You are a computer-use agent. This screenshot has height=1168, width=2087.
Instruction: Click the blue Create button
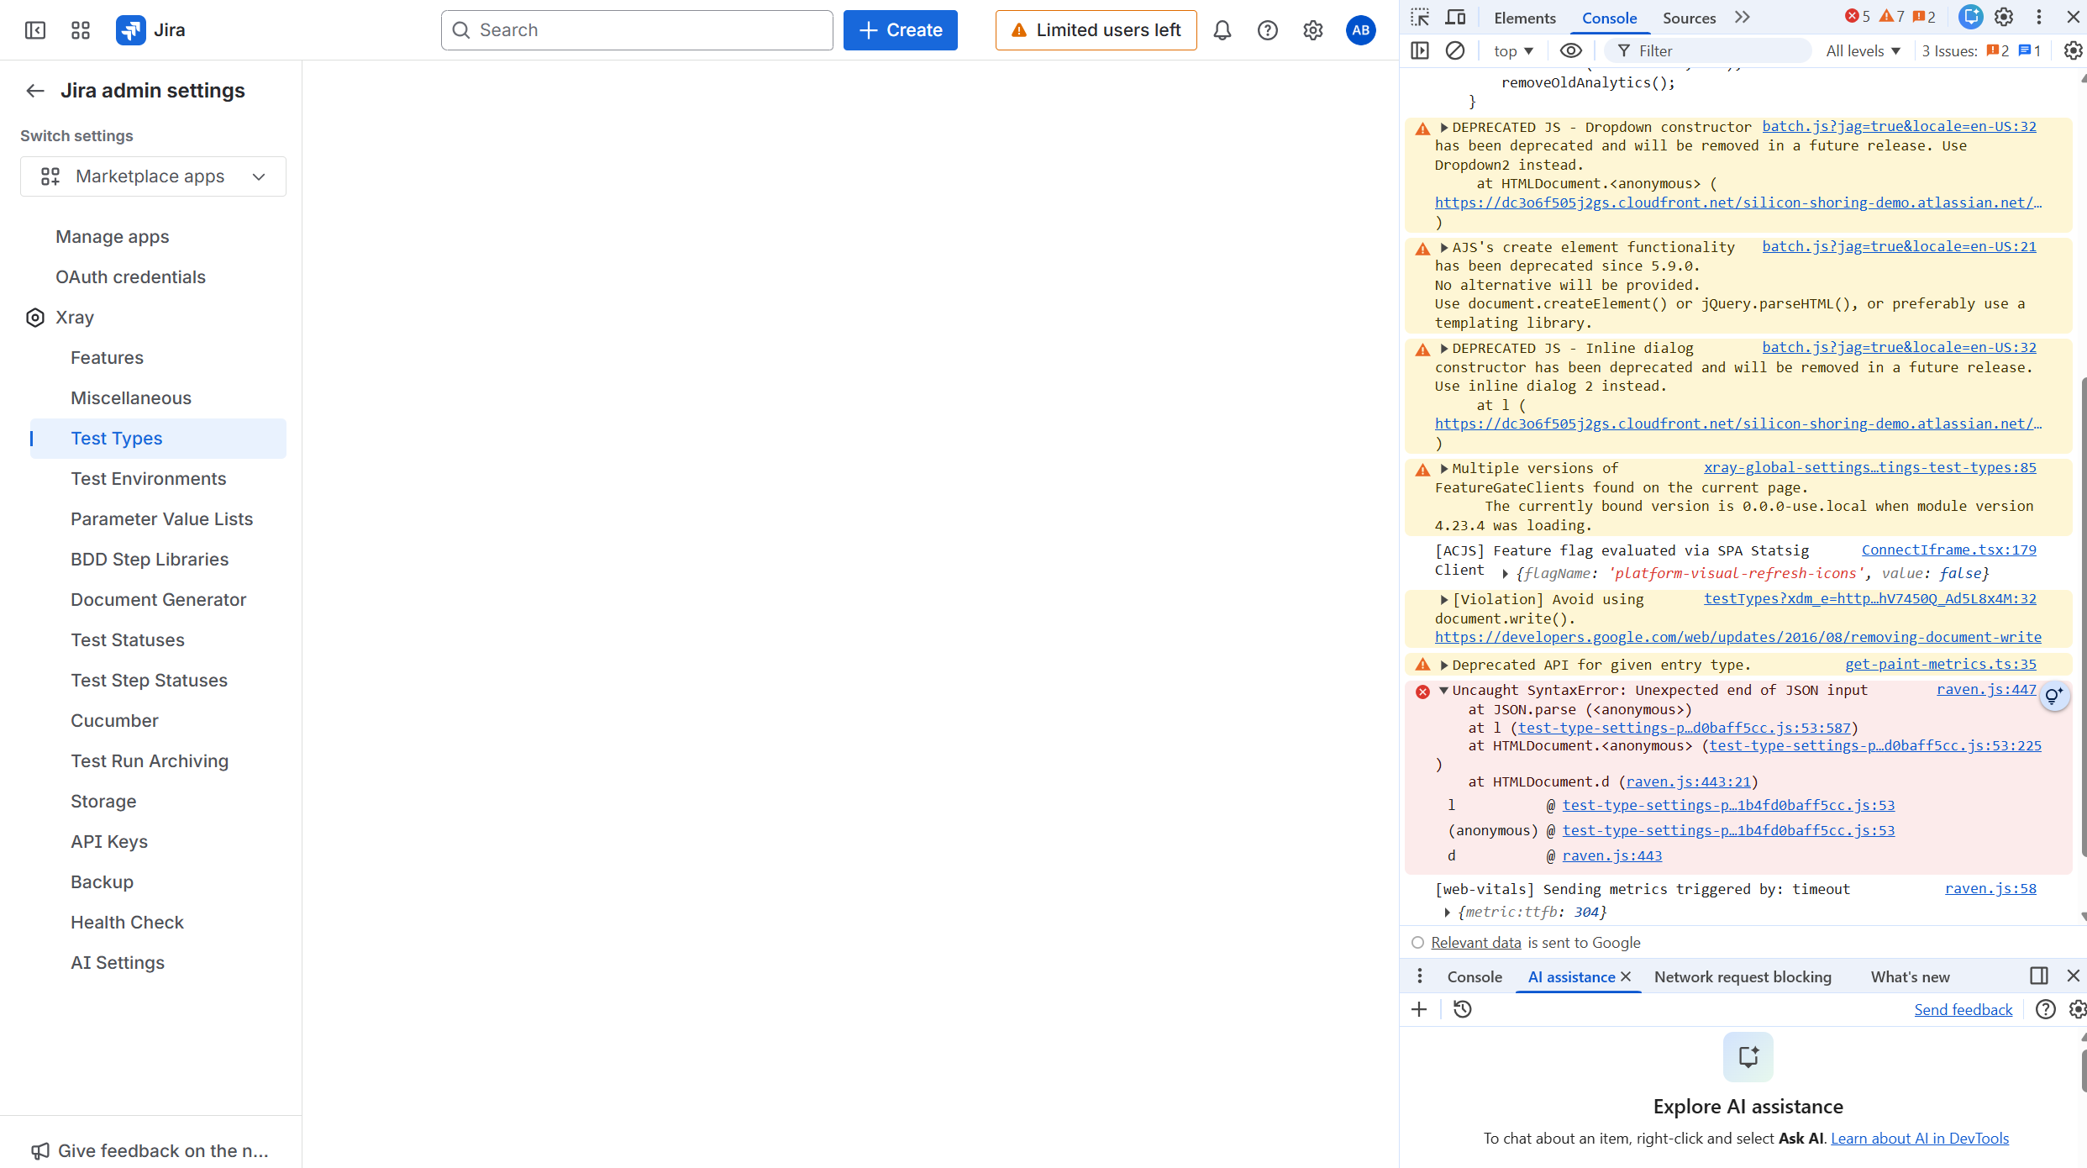(x=900, y=30)
